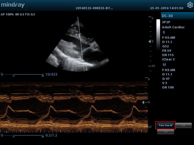
Task: Click M-mode depth D 11.1
Action: pyautogui.click(x=167, y=74)
